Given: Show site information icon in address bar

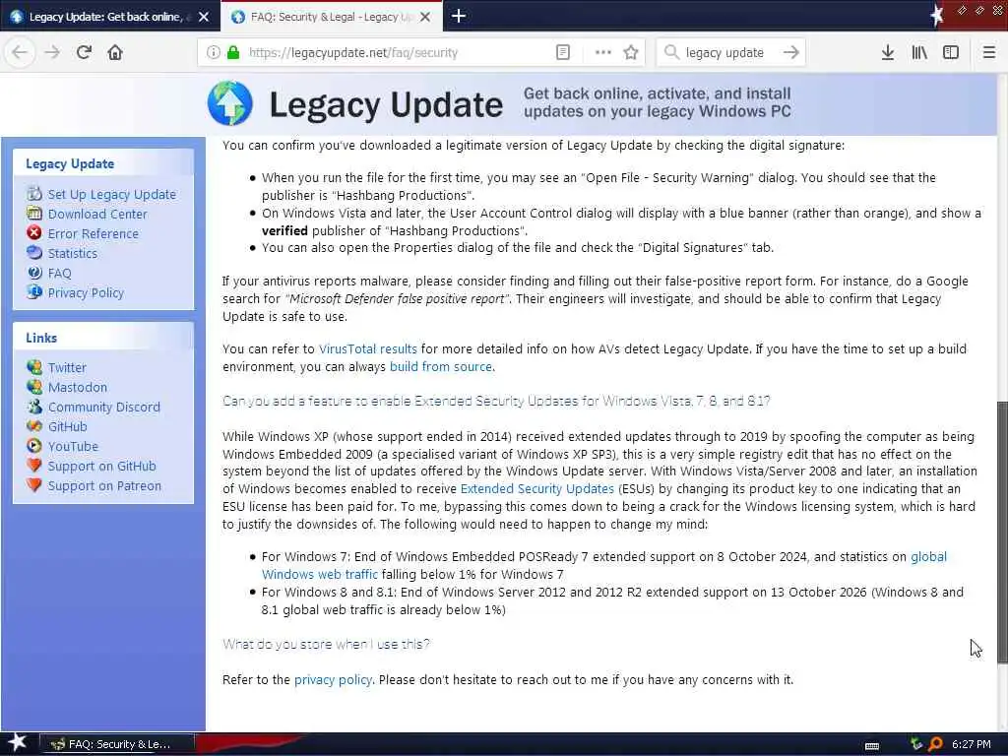Looking at the screenshot, I should tap(213, 52).
